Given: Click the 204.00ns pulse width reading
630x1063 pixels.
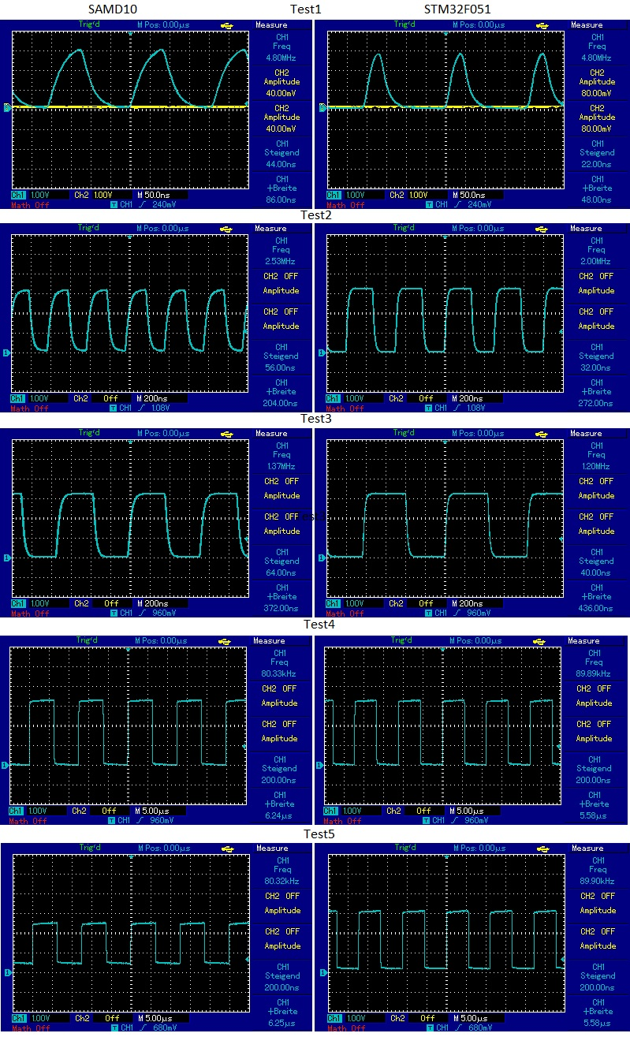Looking at the screenshot, I should (x=281, y=403).
